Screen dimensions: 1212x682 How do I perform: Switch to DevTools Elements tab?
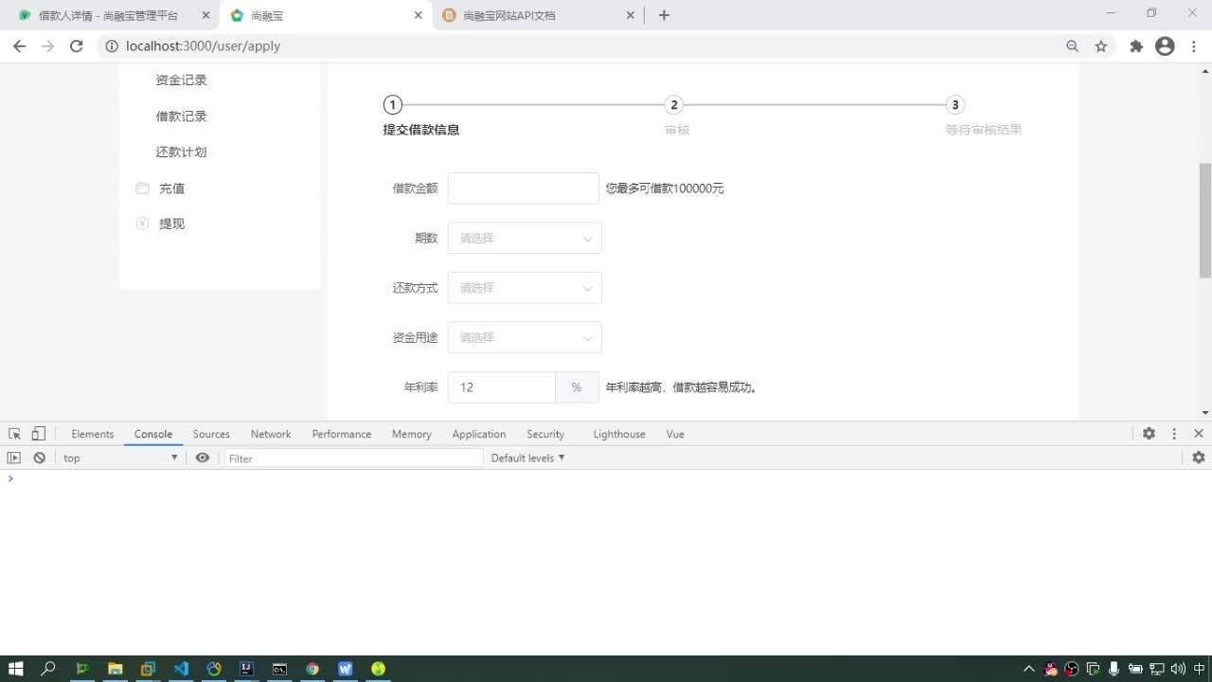tap(93, 434)
